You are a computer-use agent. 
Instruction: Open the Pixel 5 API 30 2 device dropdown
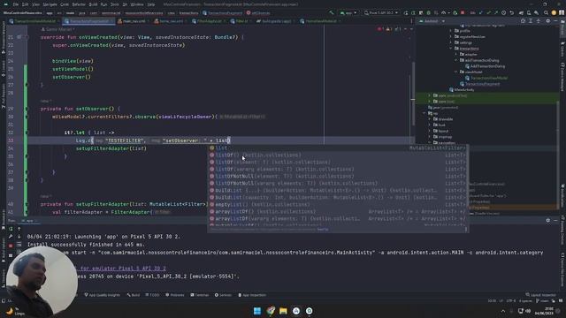coord(381,13)
